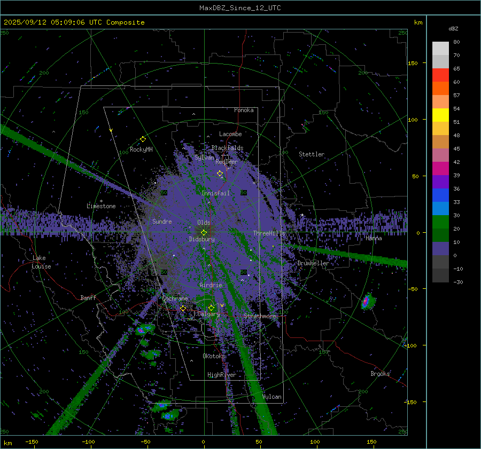Click the red 65 dBZ legend swatch

[440, 75]
